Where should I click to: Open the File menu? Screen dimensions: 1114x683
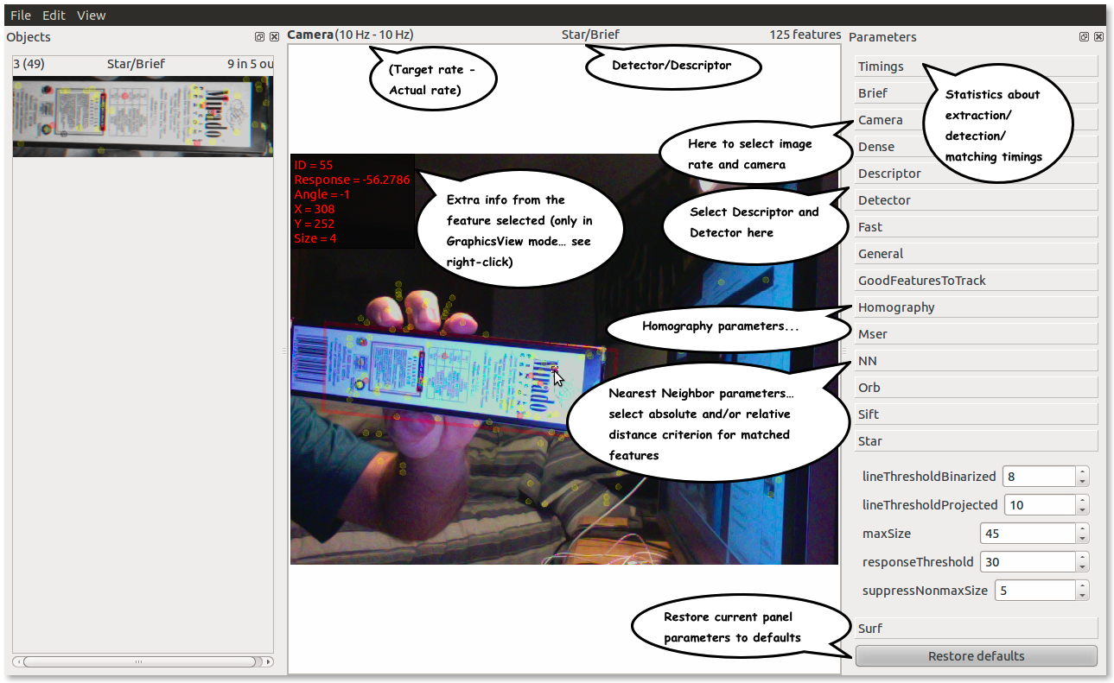[21, 16]
